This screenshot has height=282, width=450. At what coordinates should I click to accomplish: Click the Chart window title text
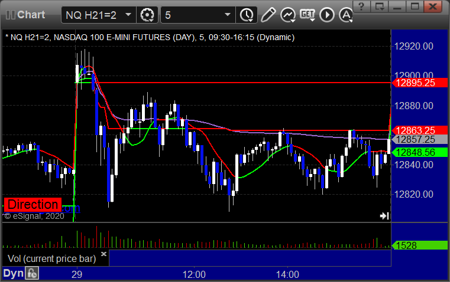(31, 15)
